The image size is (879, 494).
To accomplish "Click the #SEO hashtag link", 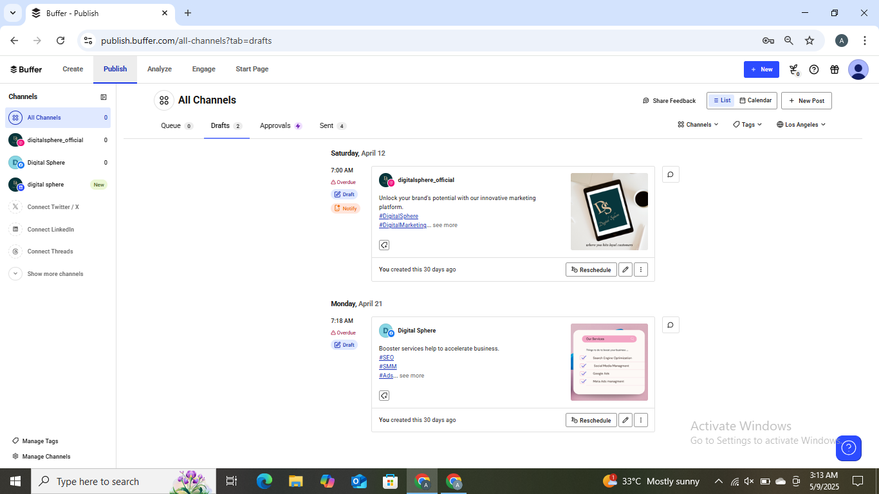I will click(x=386, y=358).
